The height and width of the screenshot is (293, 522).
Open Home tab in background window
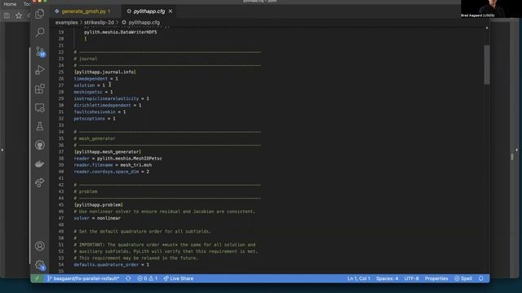pyautogui.click(x=10, y=4)
